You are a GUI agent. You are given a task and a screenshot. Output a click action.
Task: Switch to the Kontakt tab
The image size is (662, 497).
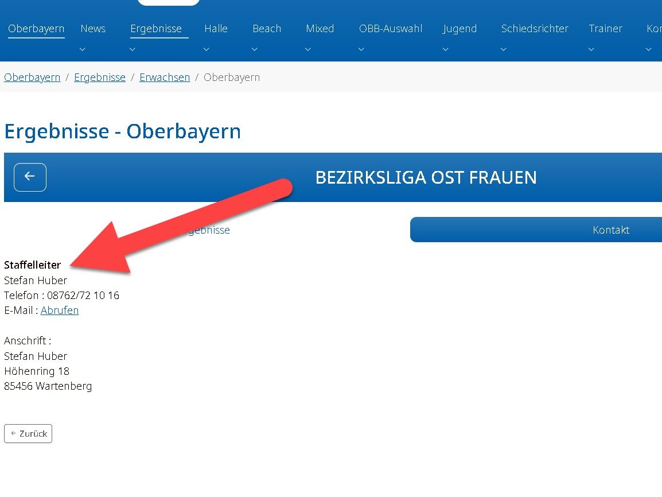pyautogui.click(x=610, y=230)
